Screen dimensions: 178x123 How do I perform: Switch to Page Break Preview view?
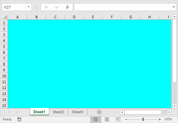(x=118, y=119)
